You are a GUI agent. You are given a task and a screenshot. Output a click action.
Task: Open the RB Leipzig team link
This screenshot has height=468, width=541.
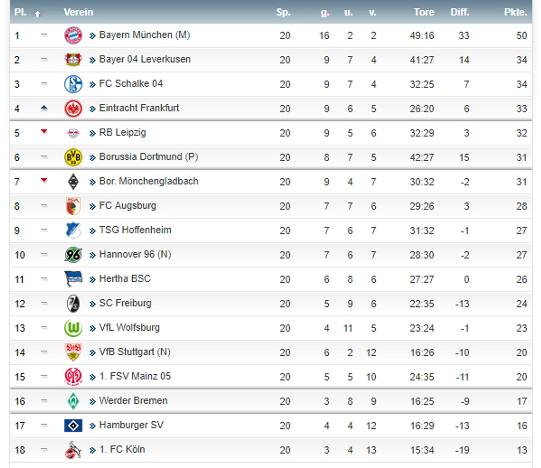[122, 133]
